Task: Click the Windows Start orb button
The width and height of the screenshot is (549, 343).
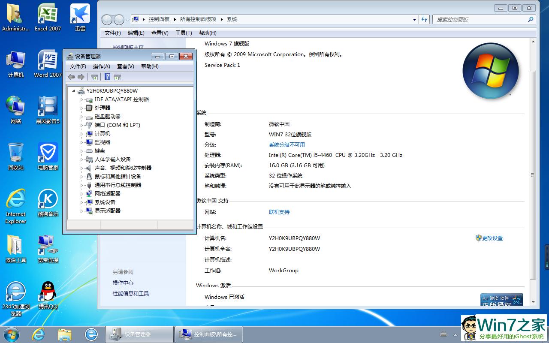Action: tap(11, 334)
